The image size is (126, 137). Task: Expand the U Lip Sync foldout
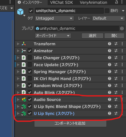(18, 113)
